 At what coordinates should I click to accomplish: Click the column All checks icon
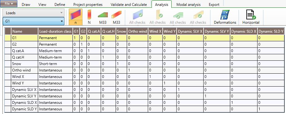tap(157, 17)
